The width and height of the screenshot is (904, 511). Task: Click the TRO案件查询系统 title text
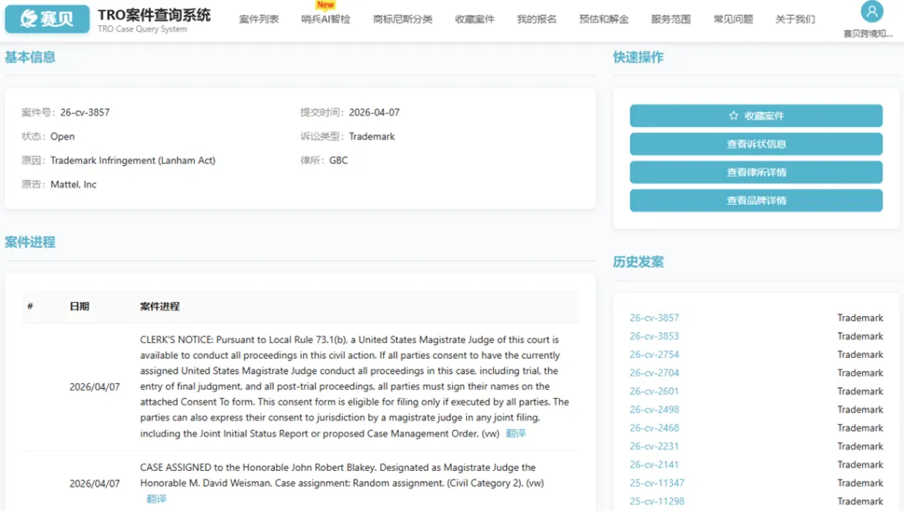click(x=154, y=15)
